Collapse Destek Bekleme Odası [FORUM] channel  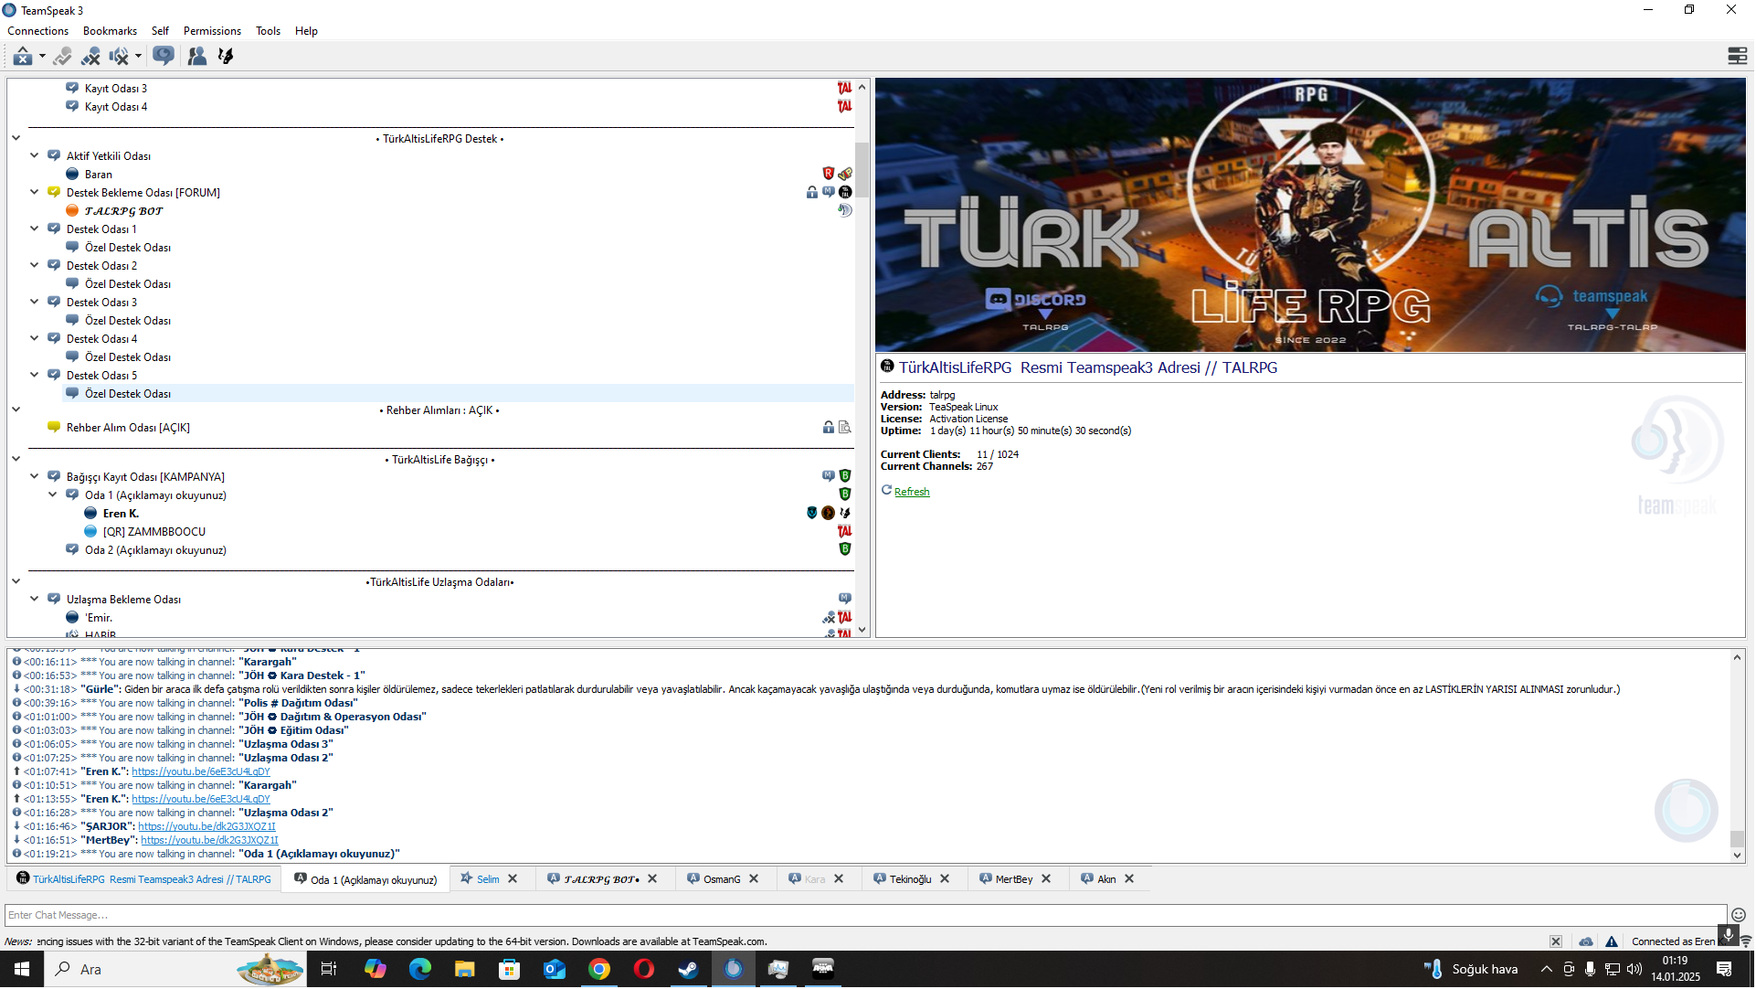[34, 193]
